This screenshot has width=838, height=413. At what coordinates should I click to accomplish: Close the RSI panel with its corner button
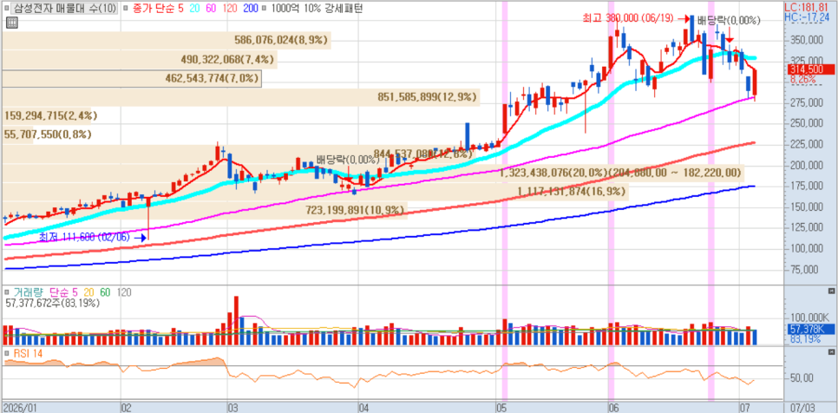tap(831, 351)
